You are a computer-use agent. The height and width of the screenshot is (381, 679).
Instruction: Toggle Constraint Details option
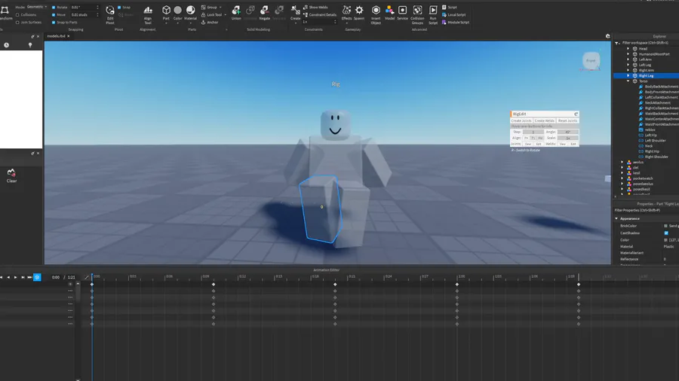320,15
